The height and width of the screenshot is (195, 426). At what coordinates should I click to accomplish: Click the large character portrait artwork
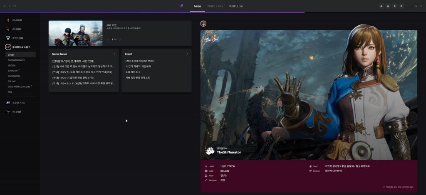[309, 95]
